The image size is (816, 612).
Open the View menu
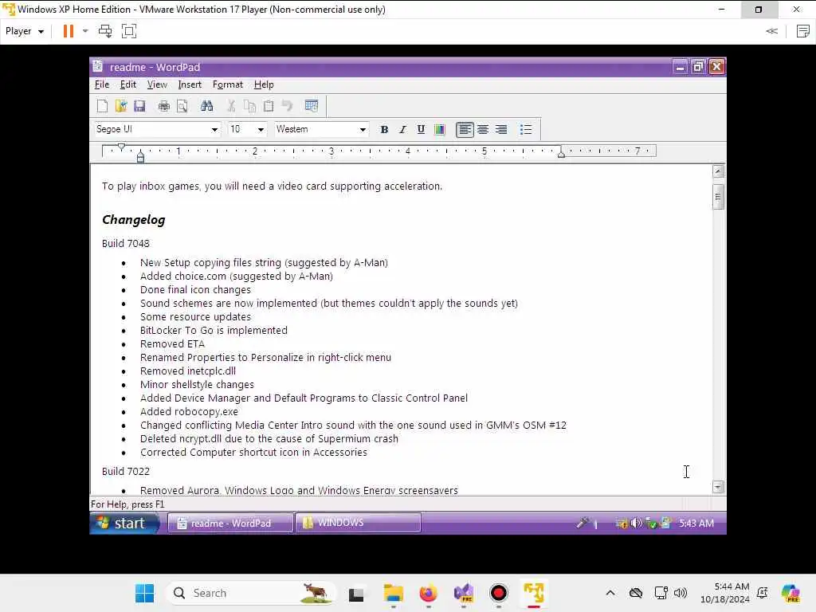tap(157, 84)
